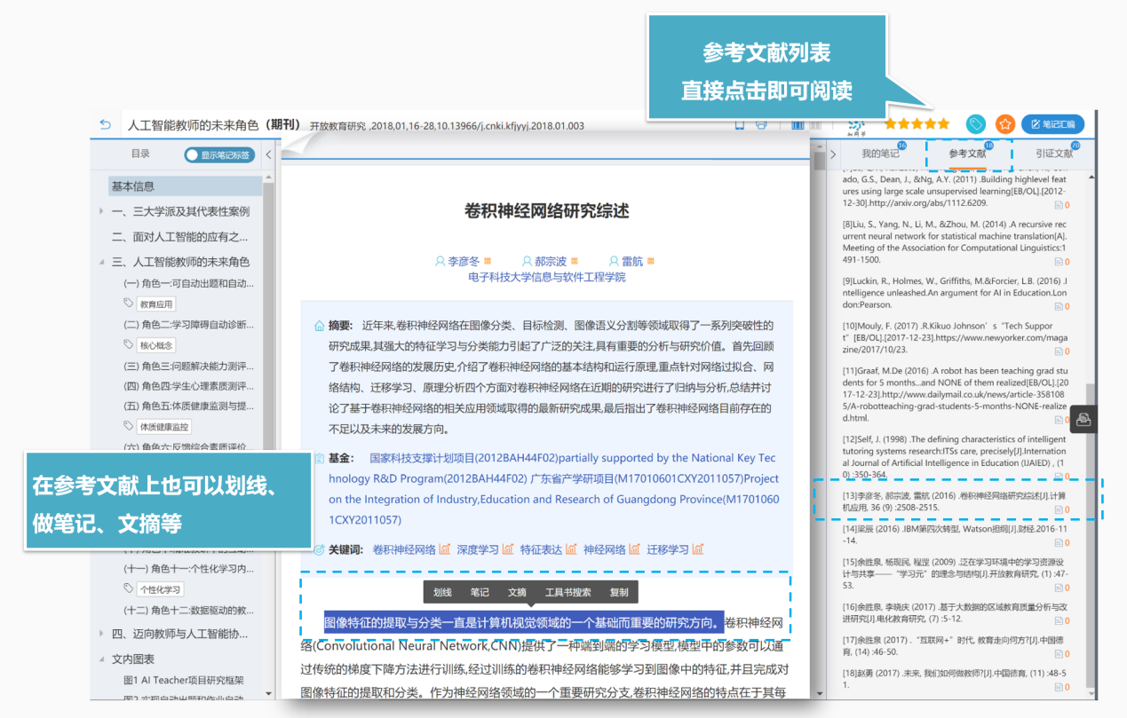The width and height of the screenshot is (1127, 718).
Task: Expand 一、三大学派及其代表性案例 section
Action: (x=101, y=211)
